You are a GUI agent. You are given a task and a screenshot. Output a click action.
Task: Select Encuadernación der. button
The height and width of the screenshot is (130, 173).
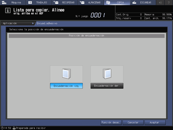[107, 86]
